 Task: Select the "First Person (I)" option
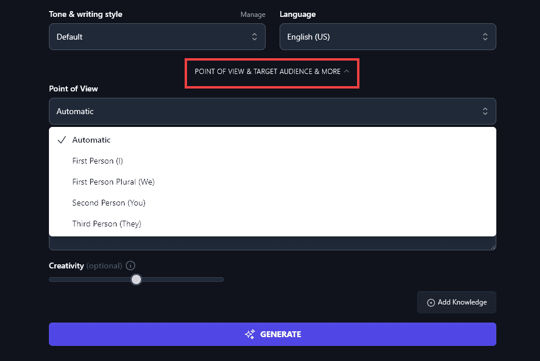click(x=98, y=161)
